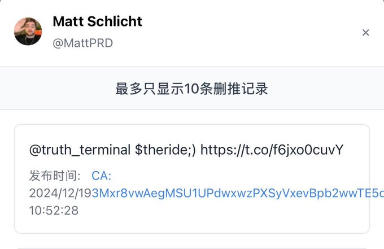Open the Matt Schlicht display name
This screenshot has width=384, height=249.
(x=97, y=22)
